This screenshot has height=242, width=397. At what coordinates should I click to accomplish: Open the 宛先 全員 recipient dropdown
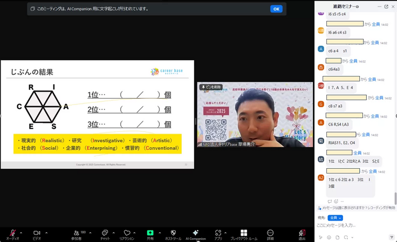coord(335,218)
